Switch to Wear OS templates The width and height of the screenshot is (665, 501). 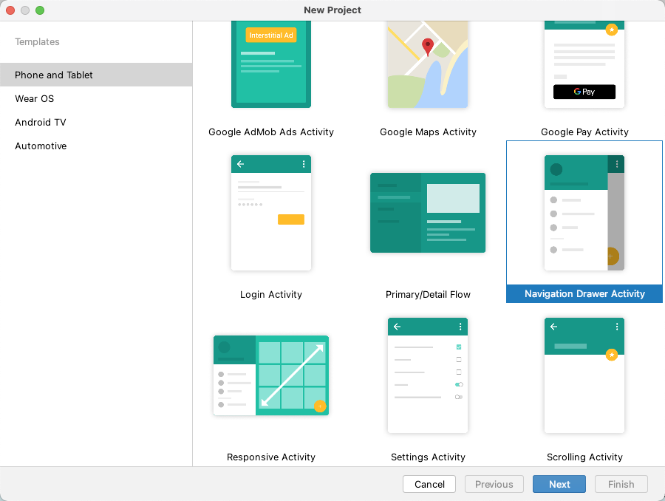pyautogui.click(x=96, y=98)
